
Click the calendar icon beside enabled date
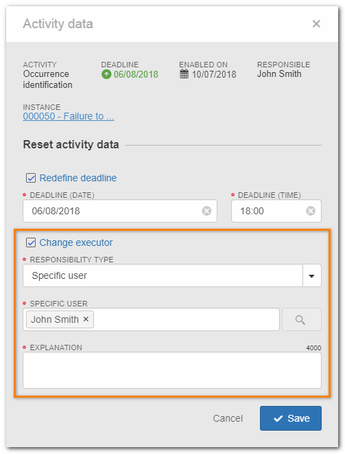[184, 74]
